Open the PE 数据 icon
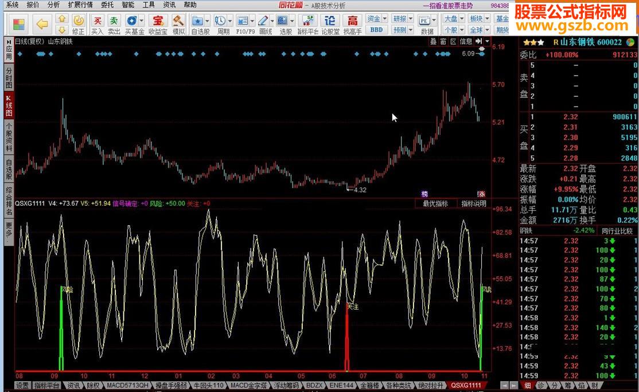Screen dimensions: 639x392 tap(424, 25)
